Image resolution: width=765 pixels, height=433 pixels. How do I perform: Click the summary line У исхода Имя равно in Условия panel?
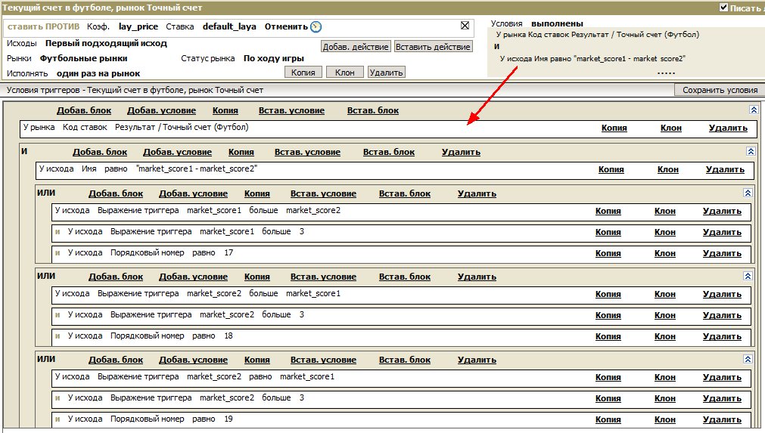(x=592, y=58)
